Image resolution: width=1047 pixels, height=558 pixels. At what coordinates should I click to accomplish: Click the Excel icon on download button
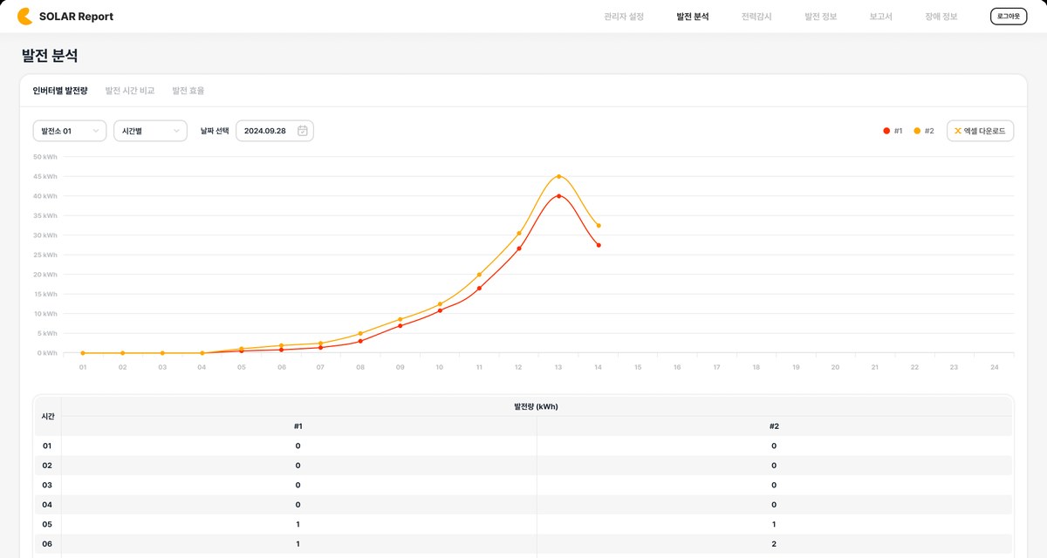pos(957,131)
